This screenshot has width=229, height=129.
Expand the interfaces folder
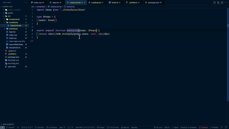(x=5, y=29)
